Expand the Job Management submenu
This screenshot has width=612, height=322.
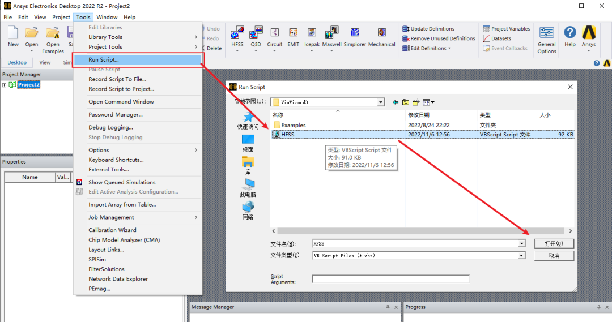pos(138,217)
